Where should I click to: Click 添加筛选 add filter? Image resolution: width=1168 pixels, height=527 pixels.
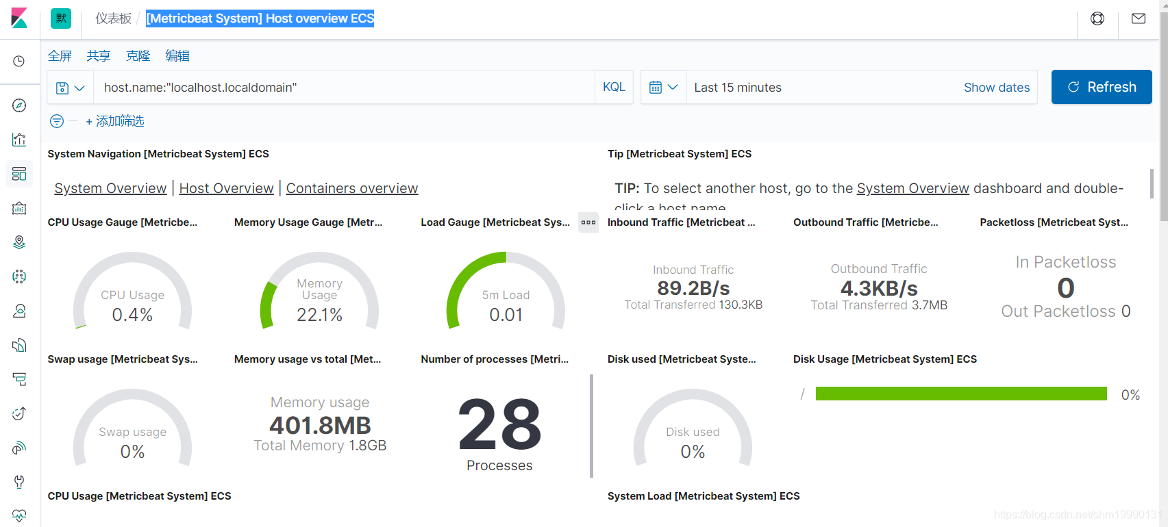pos(114,121)
